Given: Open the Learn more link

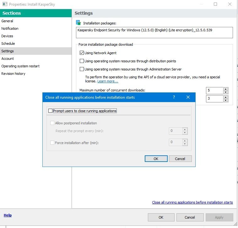Looking at the screenshot, I should click(x=108, y=81).
